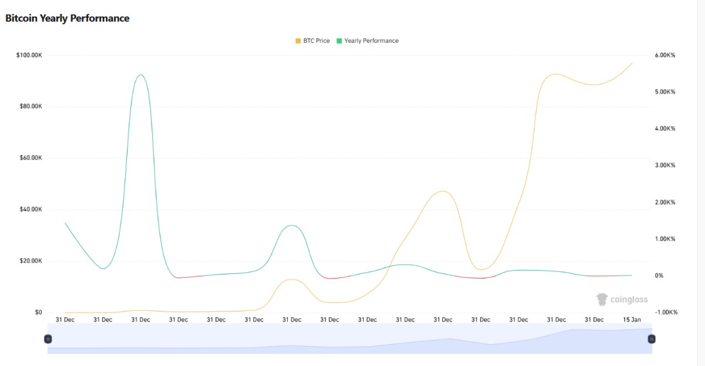This screenshot has height=366, width=705.
Task: Click the $20.00K left axis label
Action: pyautogui.click(x=30, y=260)
